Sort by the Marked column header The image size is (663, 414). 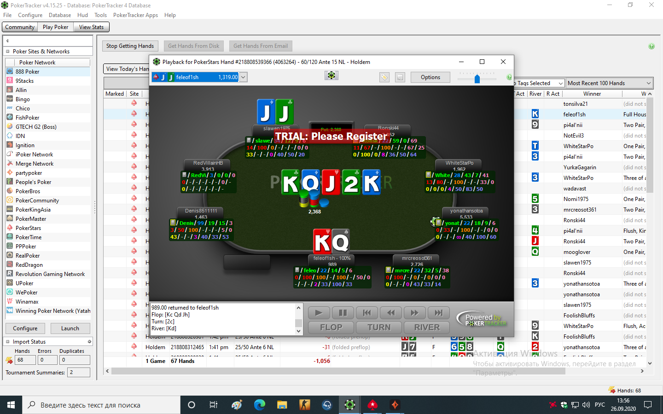click(115, 94)
